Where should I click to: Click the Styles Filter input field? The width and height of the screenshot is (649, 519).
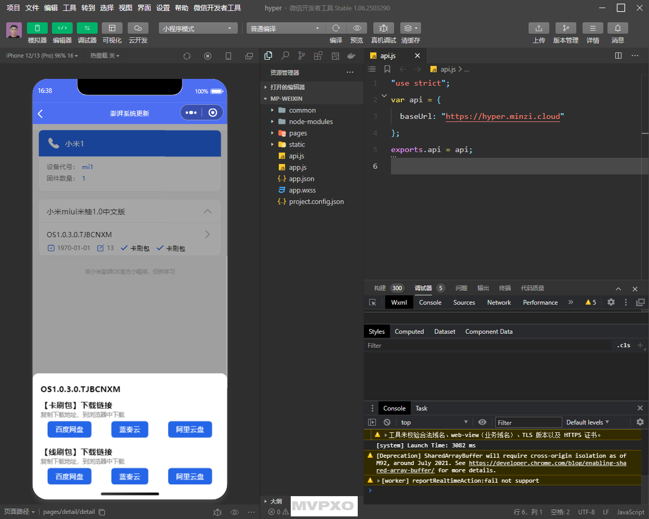point(488,346)
